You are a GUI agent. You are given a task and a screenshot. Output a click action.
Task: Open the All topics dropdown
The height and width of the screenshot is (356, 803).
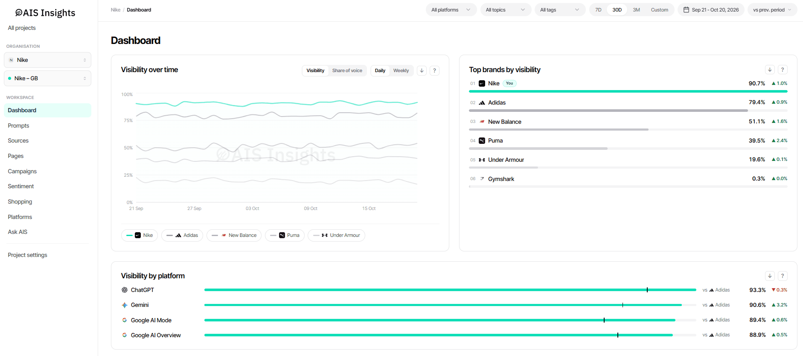506,10
